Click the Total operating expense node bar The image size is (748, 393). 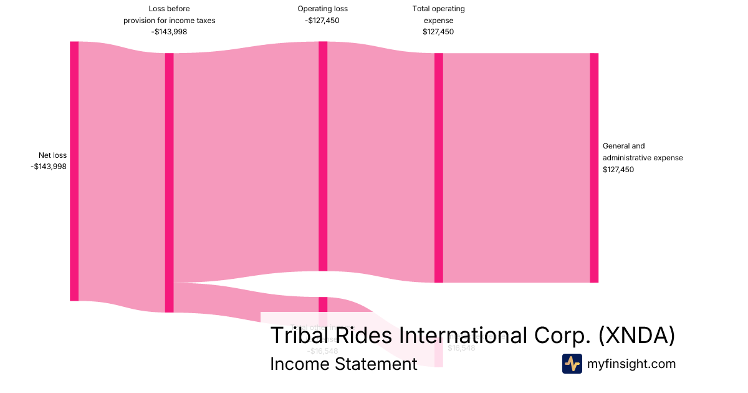(x=439, y=168)
